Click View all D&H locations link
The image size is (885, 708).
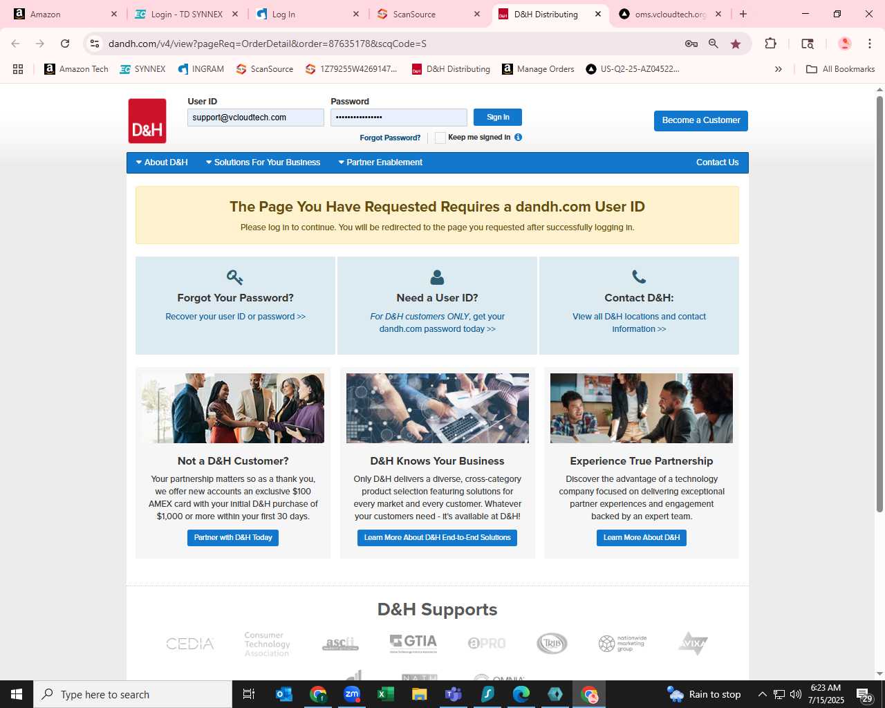(x=639, y=323)
